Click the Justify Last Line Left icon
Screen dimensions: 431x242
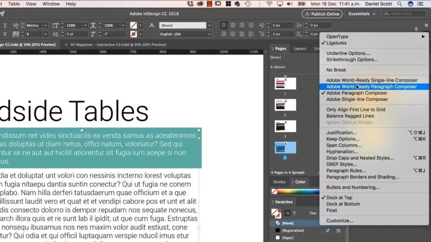click(224, 34)
